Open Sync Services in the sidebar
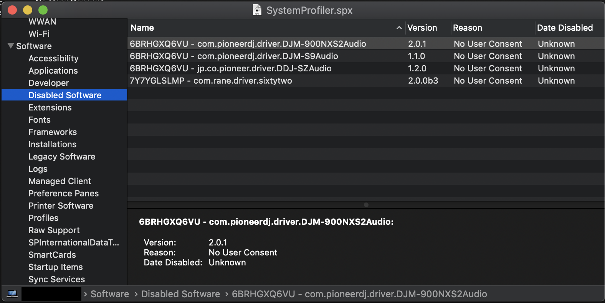605x303 pixels. pos(57,279)
